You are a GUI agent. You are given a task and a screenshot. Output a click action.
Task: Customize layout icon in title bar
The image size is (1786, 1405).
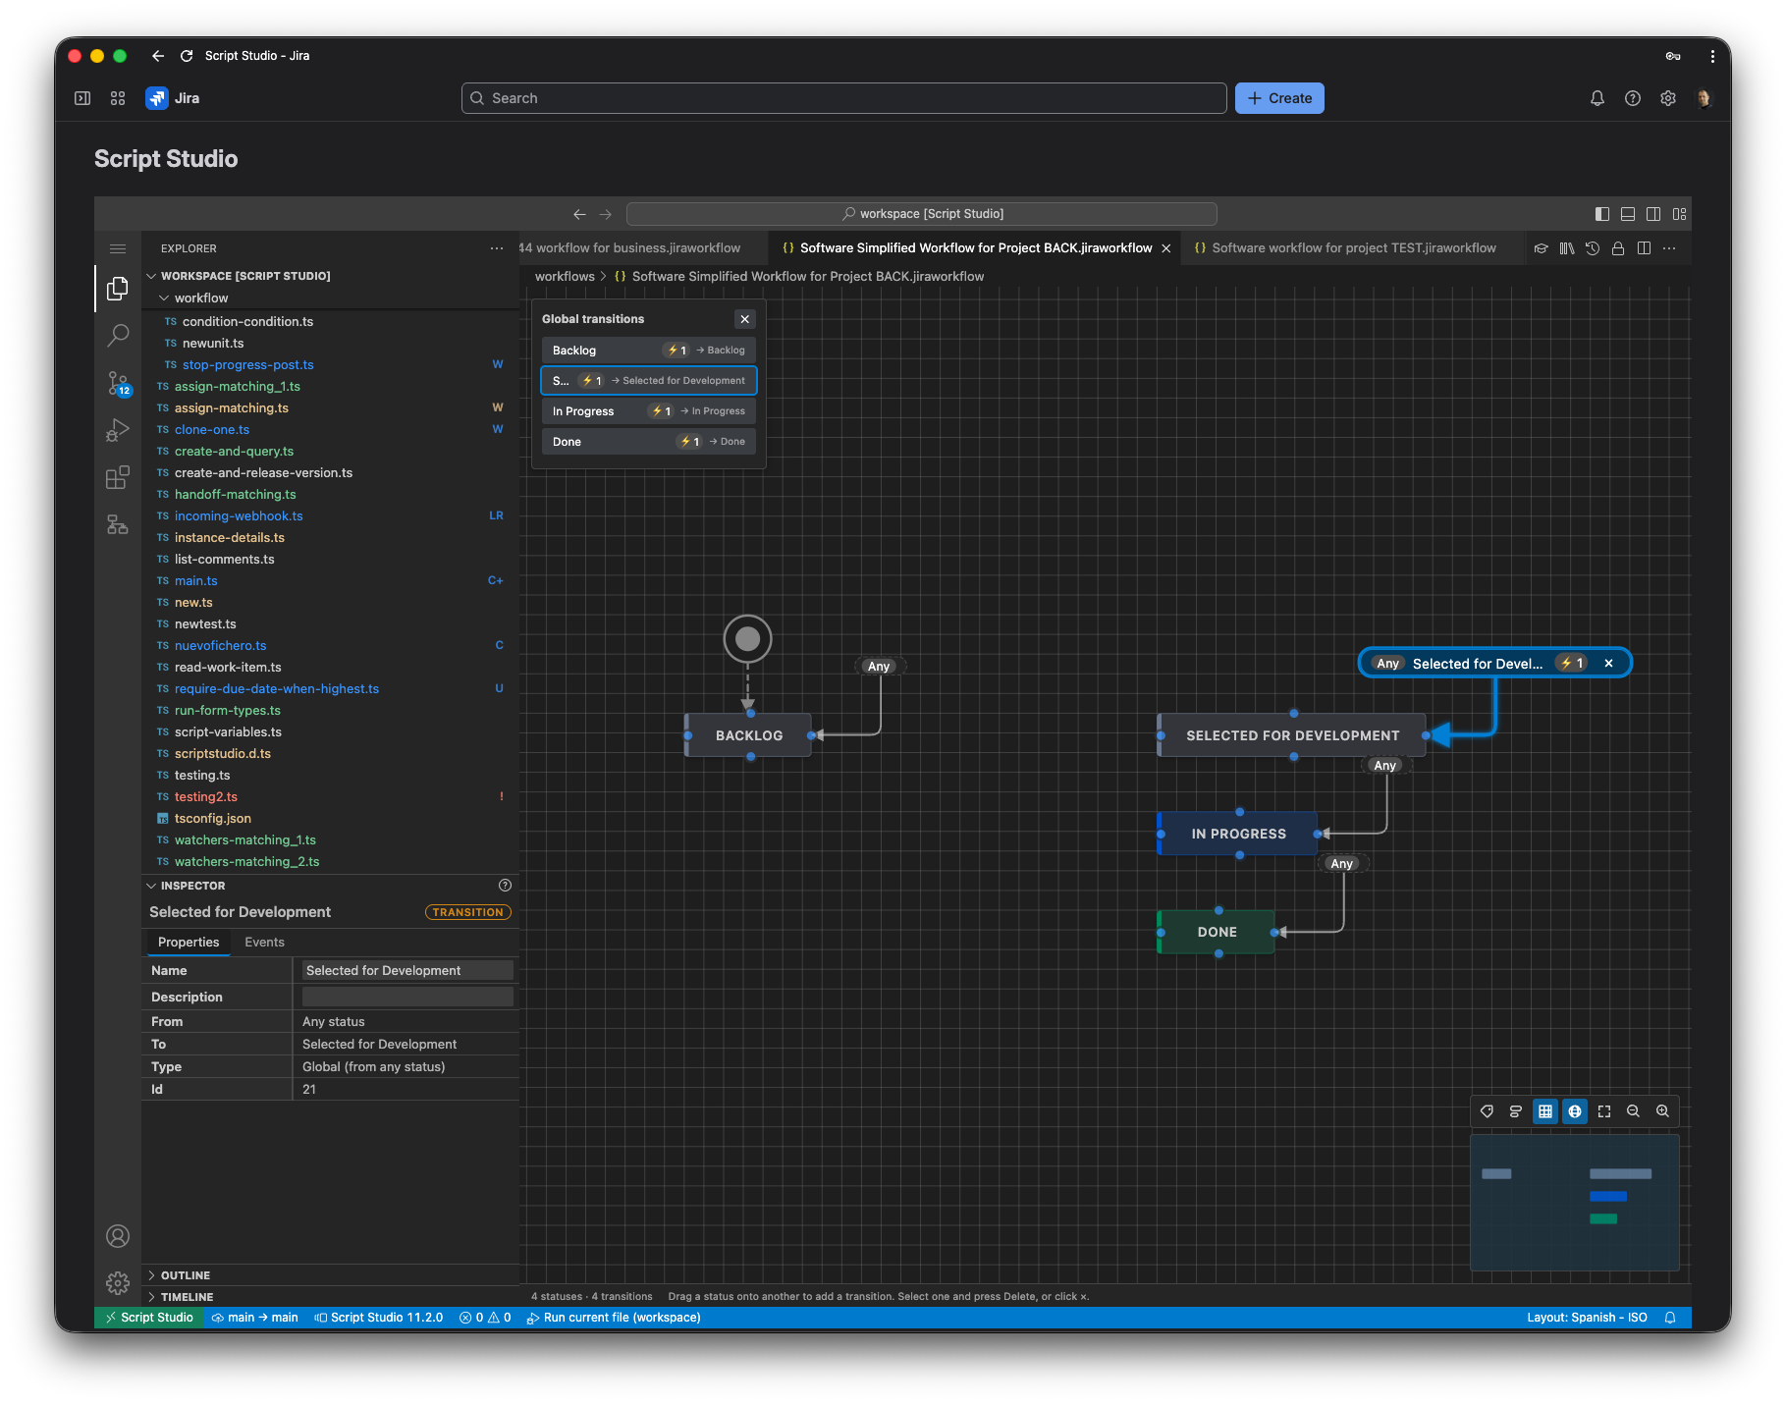point(1680,214)
